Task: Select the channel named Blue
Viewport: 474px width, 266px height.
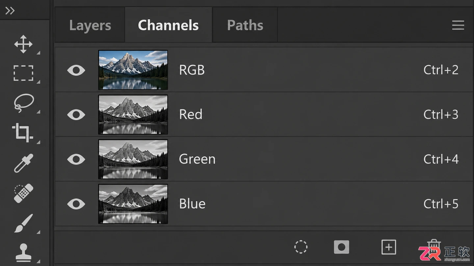Action: tap(264, 204)
